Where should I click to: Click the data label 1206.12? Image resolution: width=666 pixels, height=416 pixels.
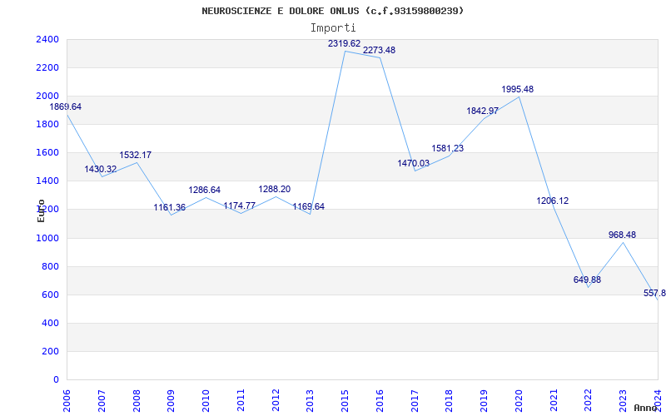[x=552, y=201]
